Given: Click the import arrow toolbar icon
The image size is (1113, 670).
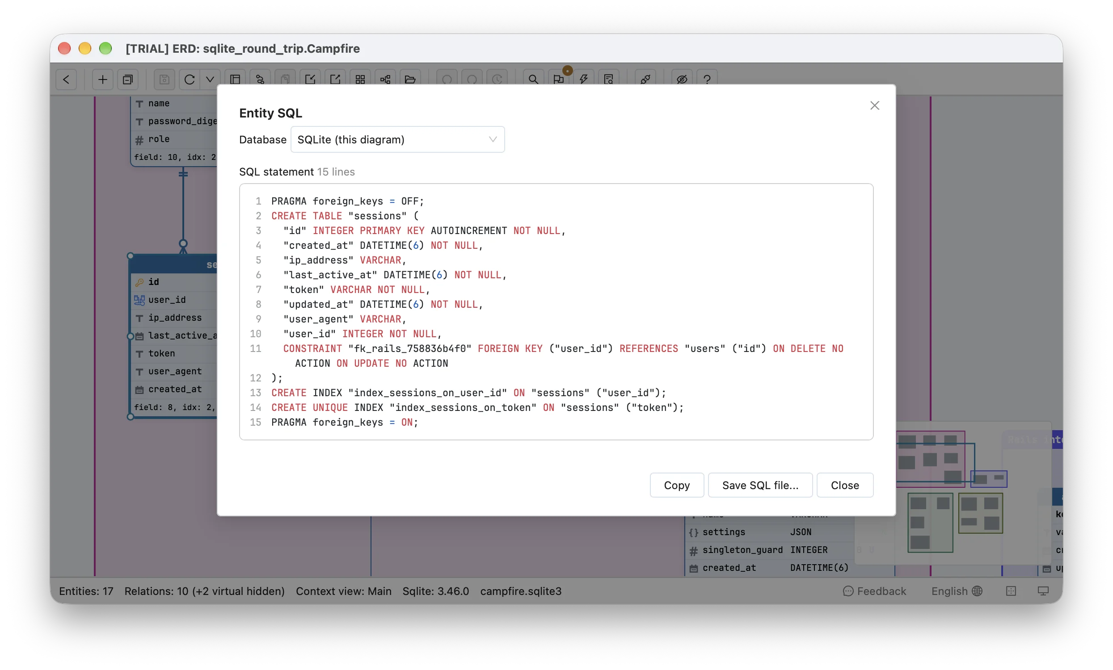Looking at the screenshot, I should tap(310, 80).
